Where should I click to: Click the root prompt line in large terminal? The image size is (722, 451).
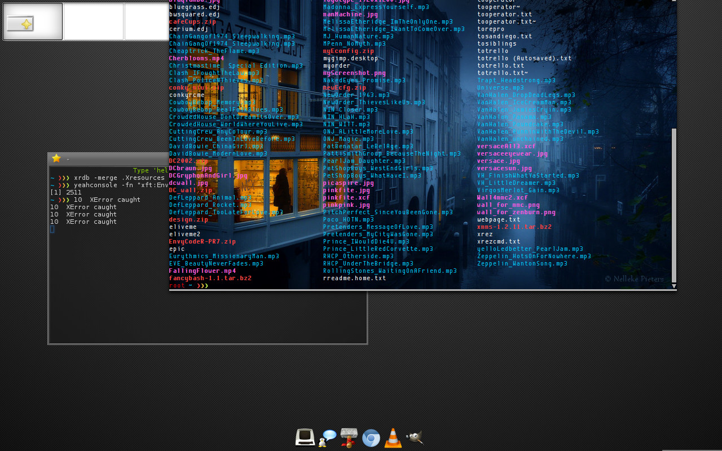(x=189, y=285)
